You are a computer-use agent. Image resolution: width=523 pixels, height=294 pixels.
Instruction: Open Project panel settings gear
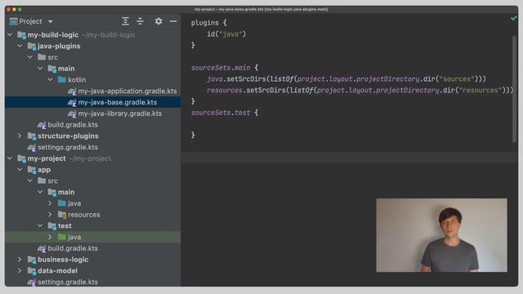[x=159, y=21]
